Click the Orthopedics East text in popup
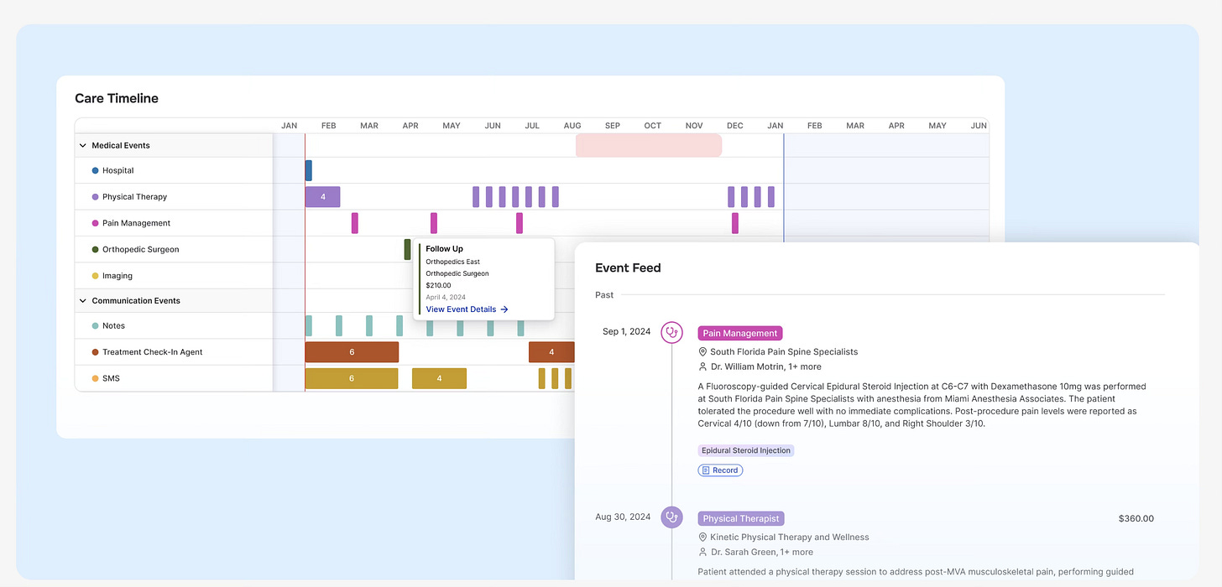The image size is (1222, 587). tap(452, 262)
